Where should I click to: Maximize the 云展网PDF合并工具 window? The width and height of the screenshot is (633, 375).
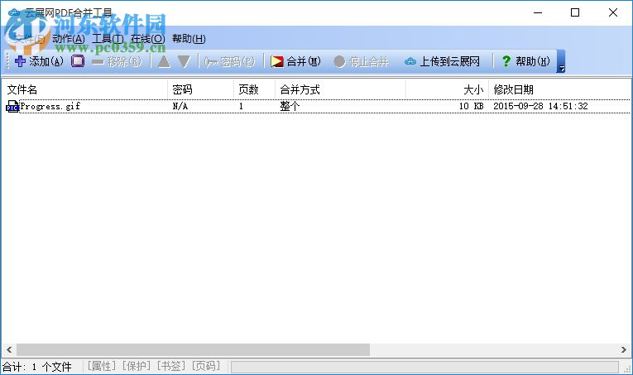575,12
